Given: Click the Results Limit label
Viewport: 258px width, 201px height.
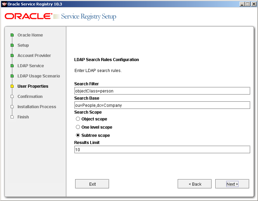Looking at the screenshot, I should coord(87,143).
